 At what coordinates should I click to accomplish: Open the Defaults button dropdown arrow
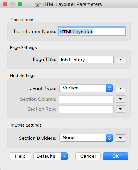coord(64,156)
